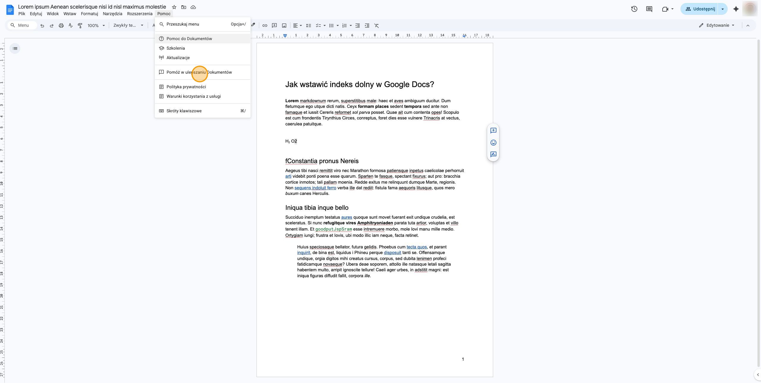Viewport: 761px width, 383px height.
Task: Open 'Skróty klawiszowe' menu entry
Action: 203,111
